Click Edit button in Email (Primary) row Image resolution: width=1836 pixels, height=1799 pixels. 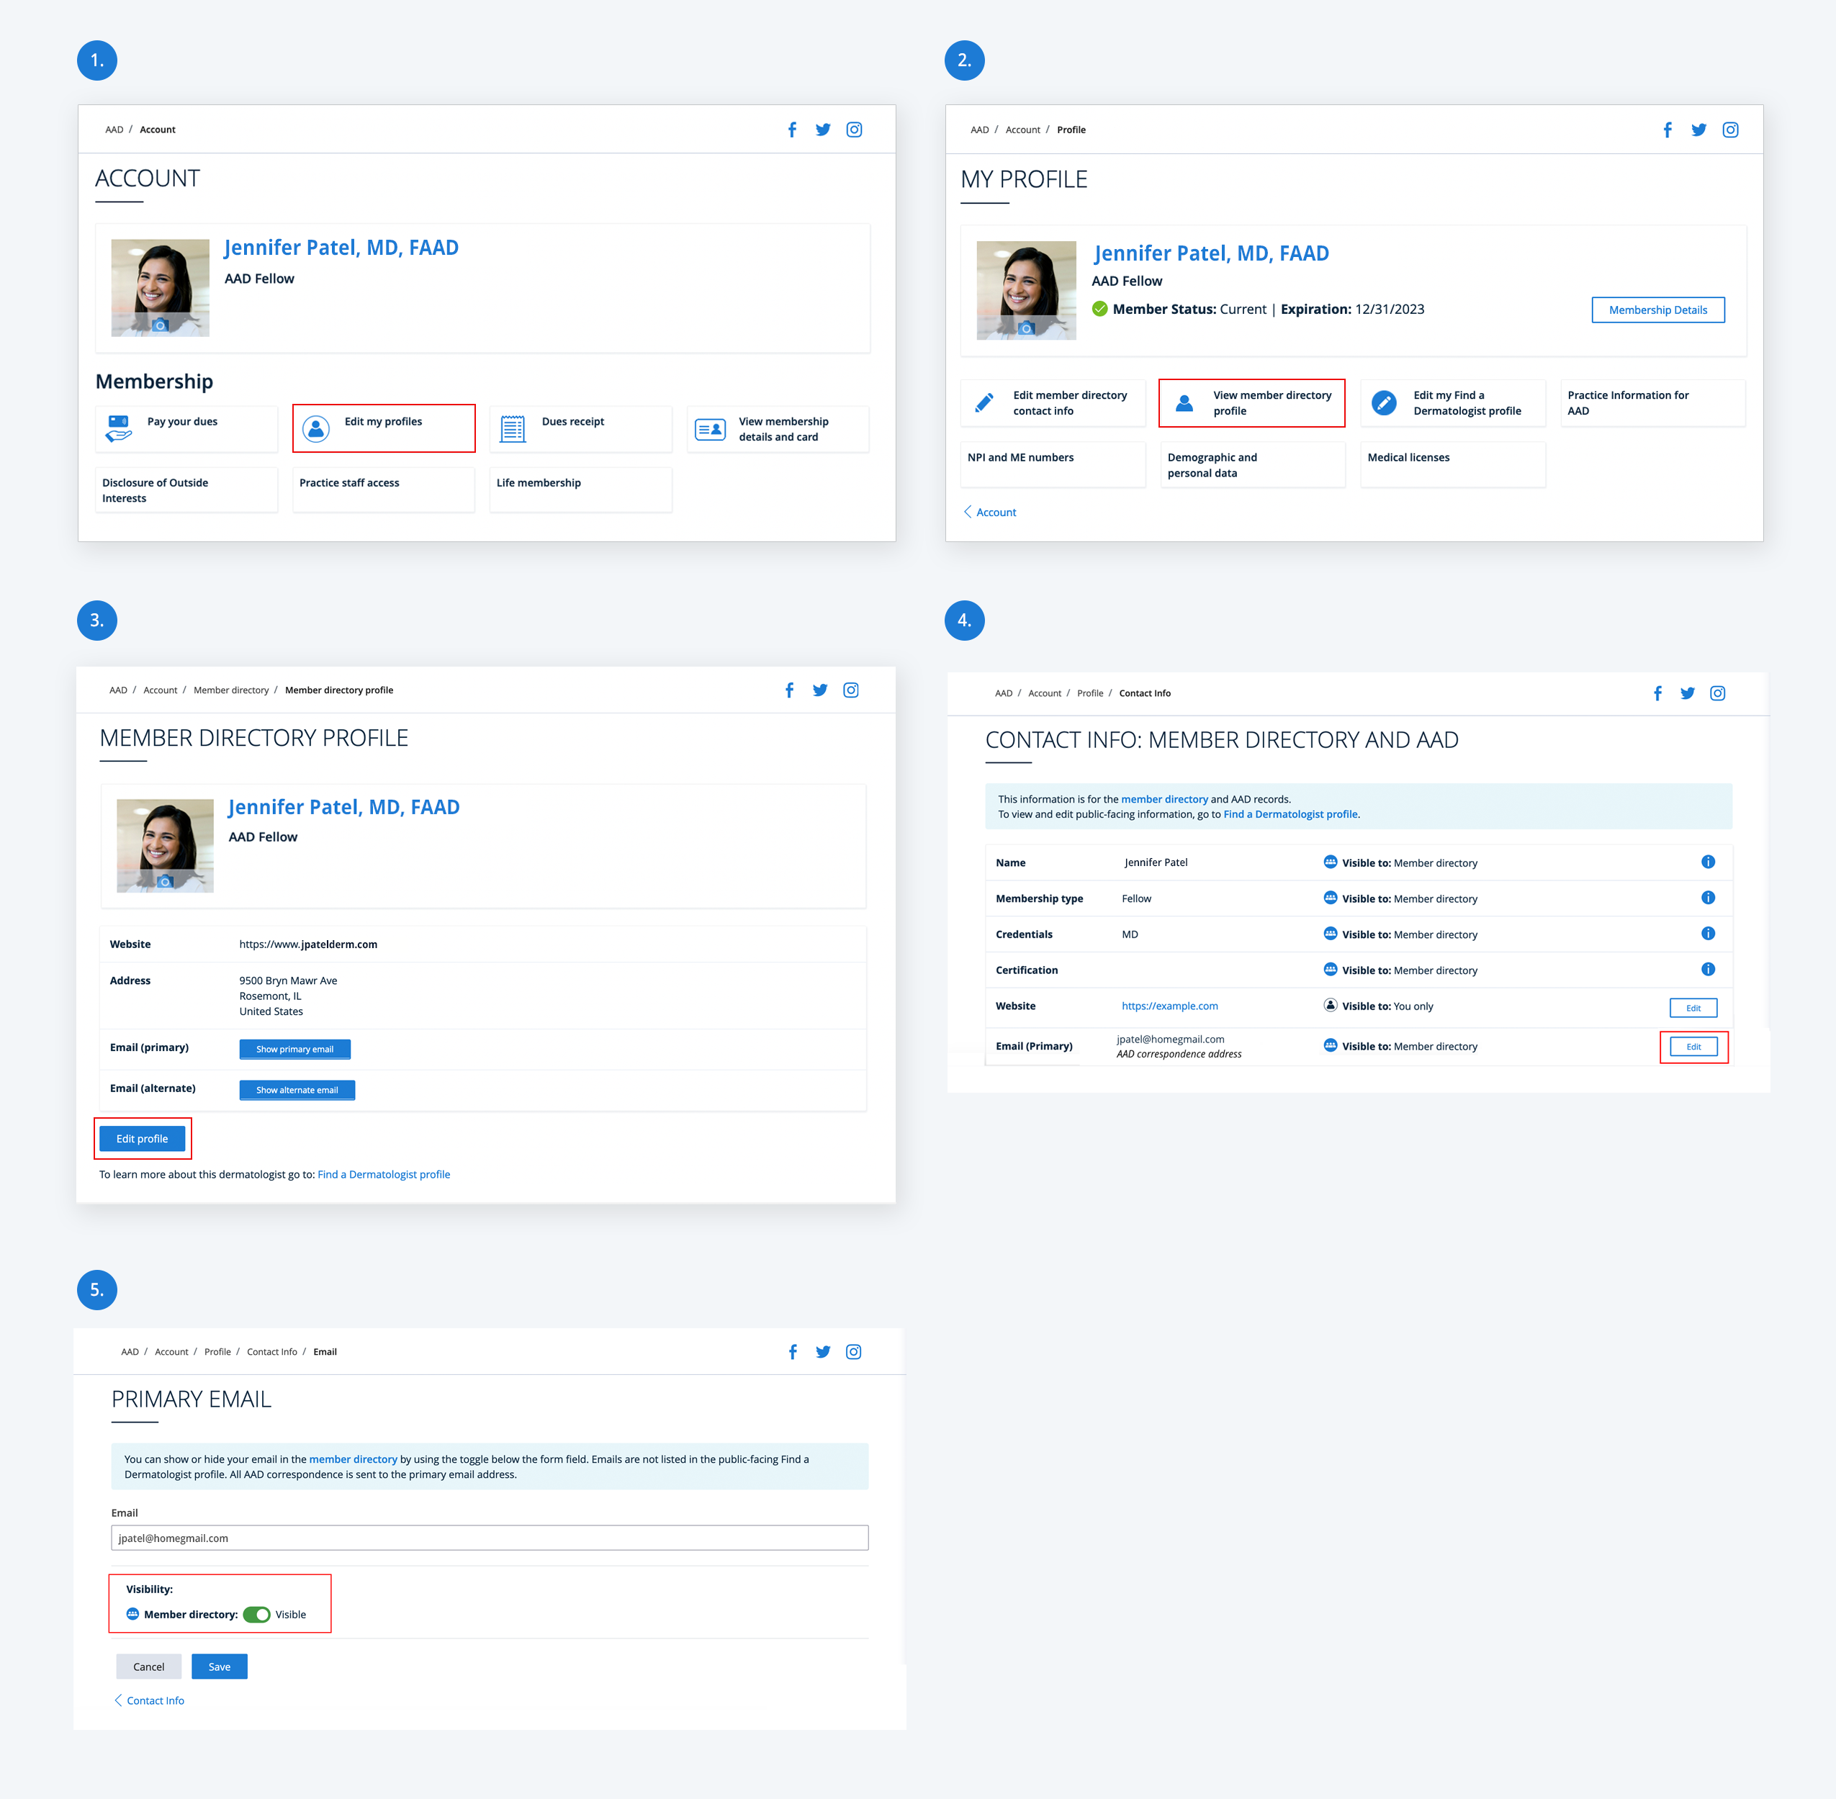click(x=1693, y=1047)
